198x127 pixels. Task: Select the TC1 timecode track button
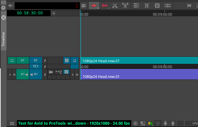click(x=36, y=66)
